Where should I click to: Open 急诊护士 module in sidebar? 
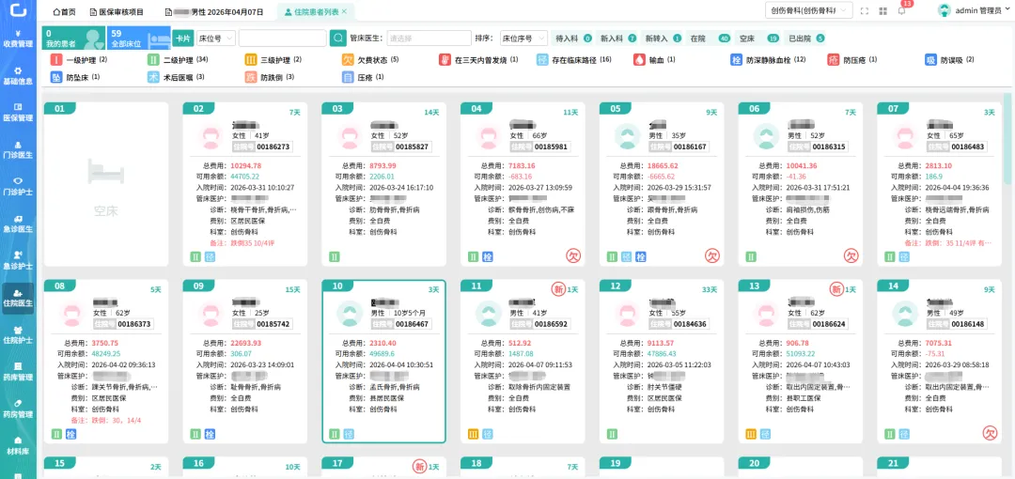point(18,260)
